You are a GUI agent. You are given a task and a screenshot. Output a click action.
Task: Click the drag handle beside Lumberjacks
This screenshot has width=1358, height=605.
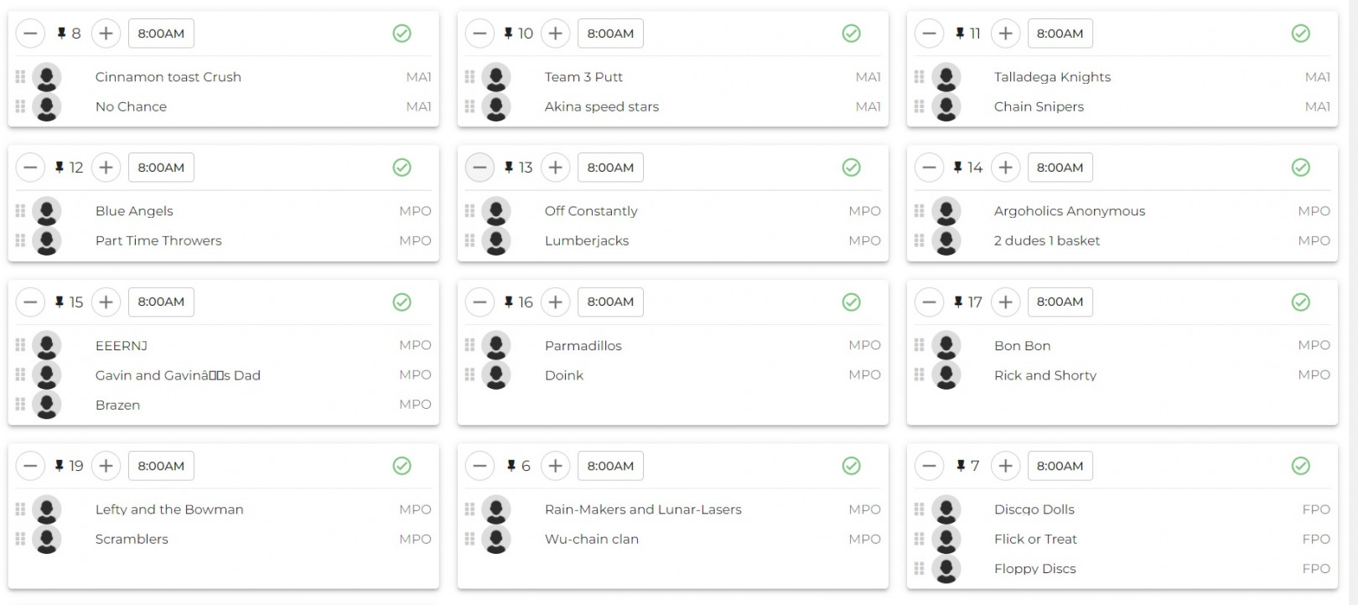tap(469, 240)
